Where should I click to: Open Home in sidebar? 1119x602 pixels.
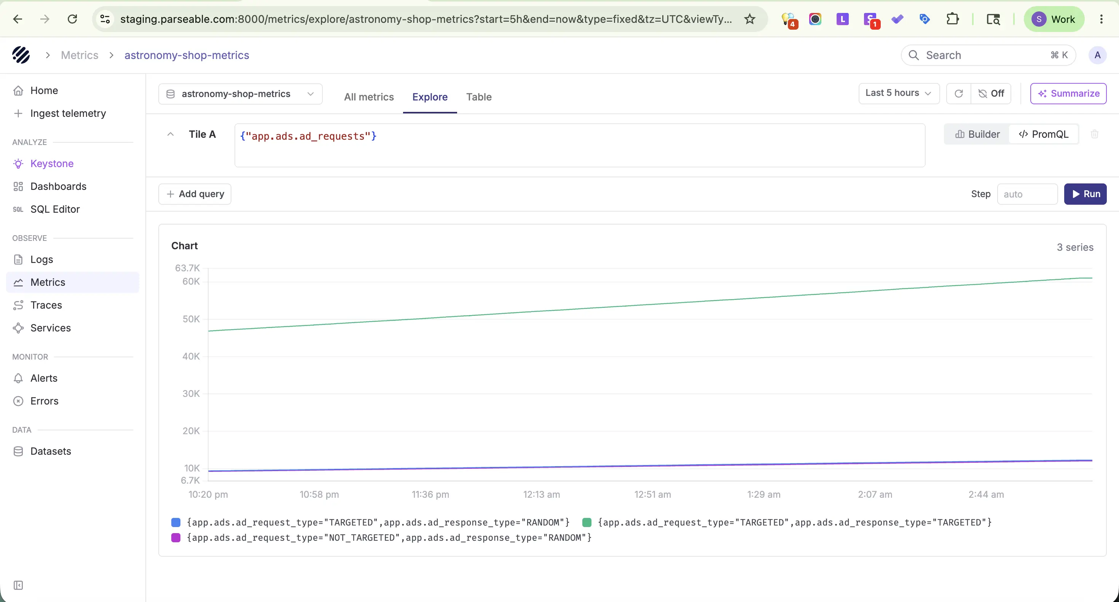point(73,90)
